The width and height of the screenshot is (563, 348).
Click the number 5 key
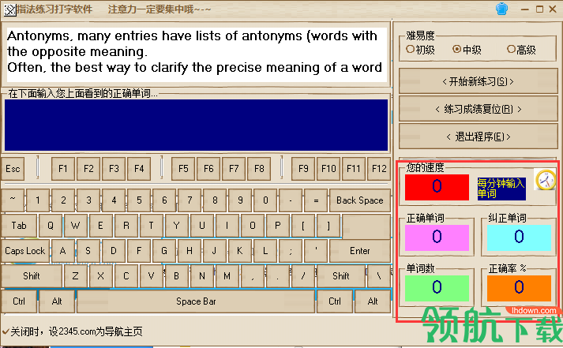(x=139, y=200)
